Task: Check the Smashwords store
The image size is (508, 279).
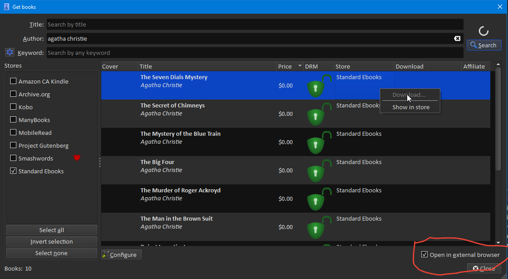Action: pos(13,158)
